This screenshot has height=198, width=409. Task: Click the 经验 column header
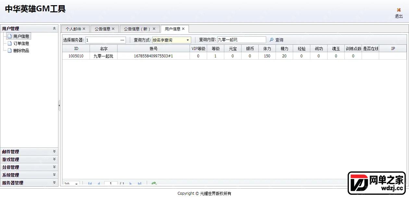point(302,49)
